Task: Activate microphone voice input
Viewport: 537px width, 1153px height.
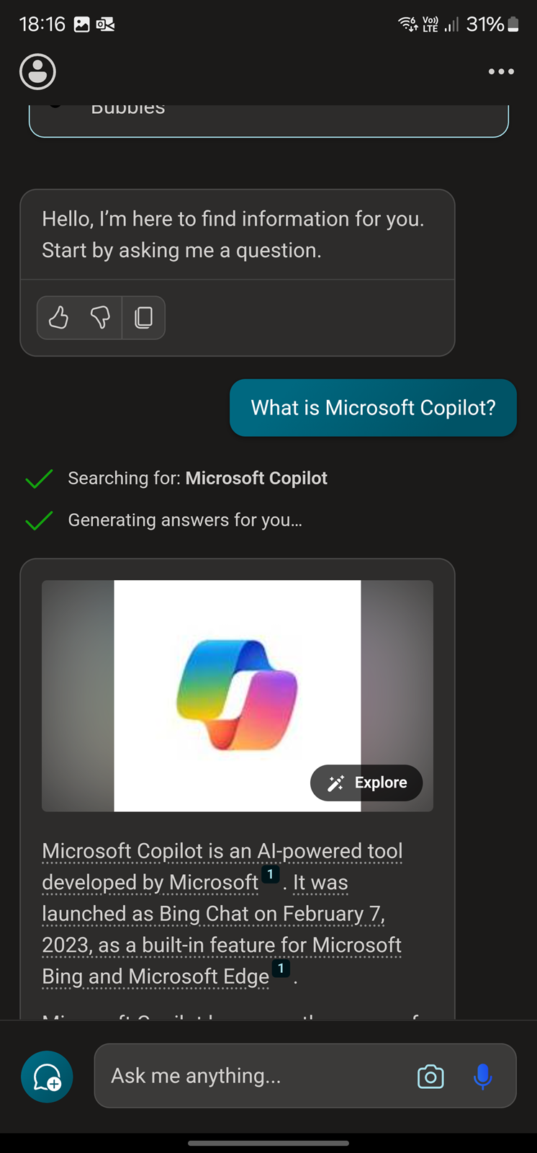Action: (483, 1077)
